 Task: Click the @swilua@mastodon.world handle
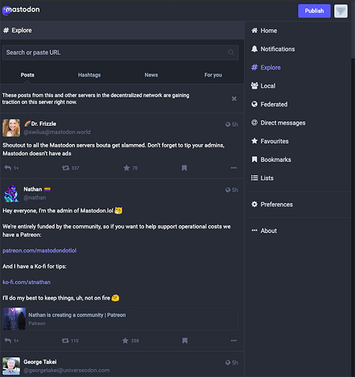(57, 132)
